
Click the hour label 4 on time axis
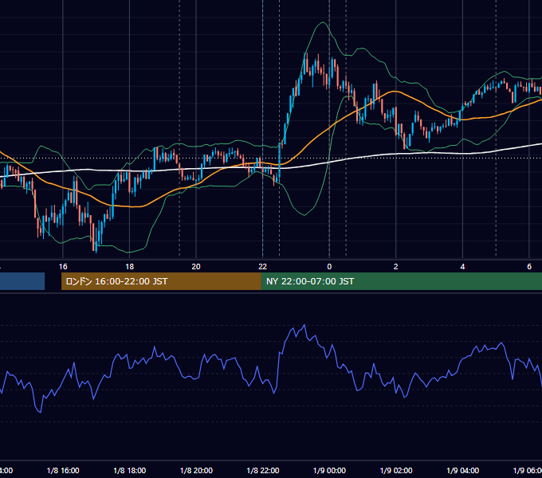coord(462,267)
